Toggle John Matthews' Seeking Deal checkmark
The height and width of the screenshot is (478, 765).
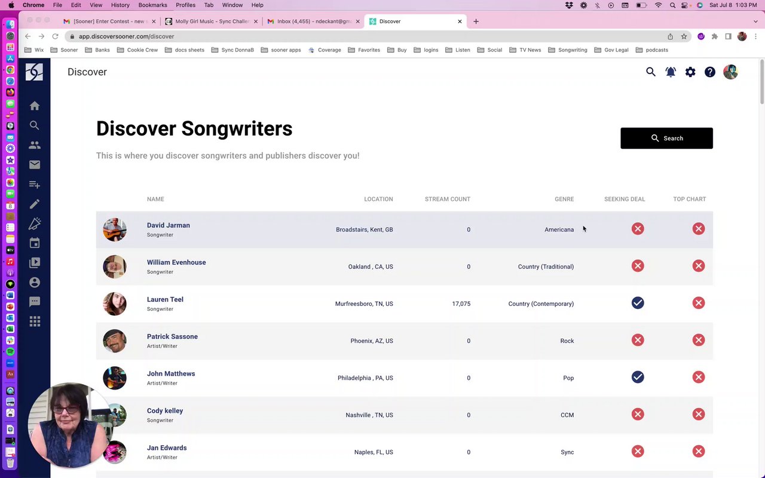(638, 377)
